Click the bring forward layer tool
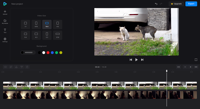The image size is (200, 109). tap(16, 67)
